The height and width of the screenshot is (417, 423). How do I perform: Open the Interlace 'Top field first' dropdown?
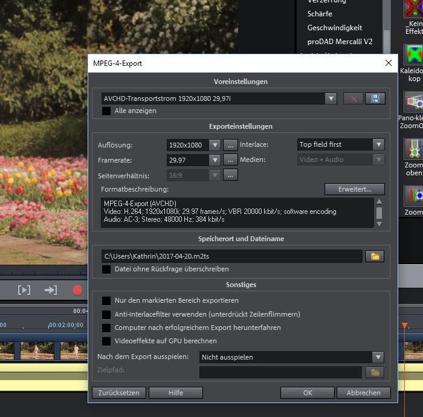pos(341,144)
